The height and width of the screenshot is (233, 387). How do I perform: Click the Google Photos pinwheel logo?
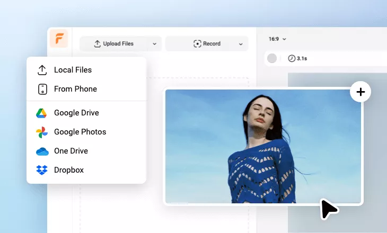tap(42, 132)
